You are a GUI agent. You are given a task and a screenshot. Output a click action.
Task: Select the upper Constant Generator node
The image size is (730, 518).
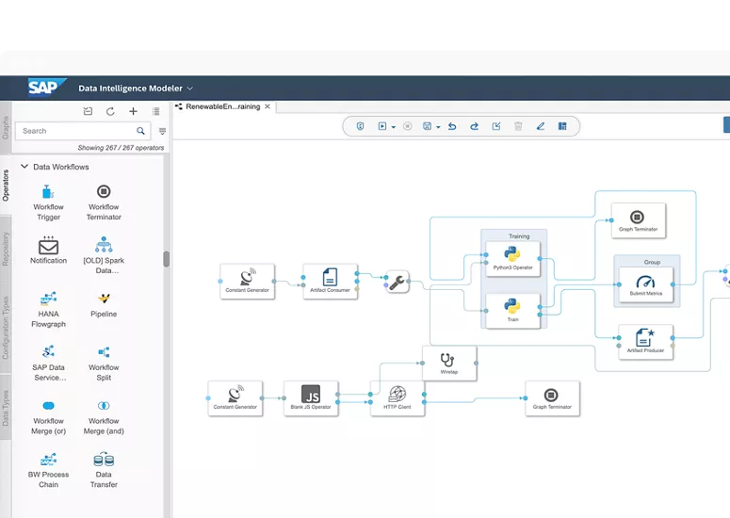coord(247,281)
